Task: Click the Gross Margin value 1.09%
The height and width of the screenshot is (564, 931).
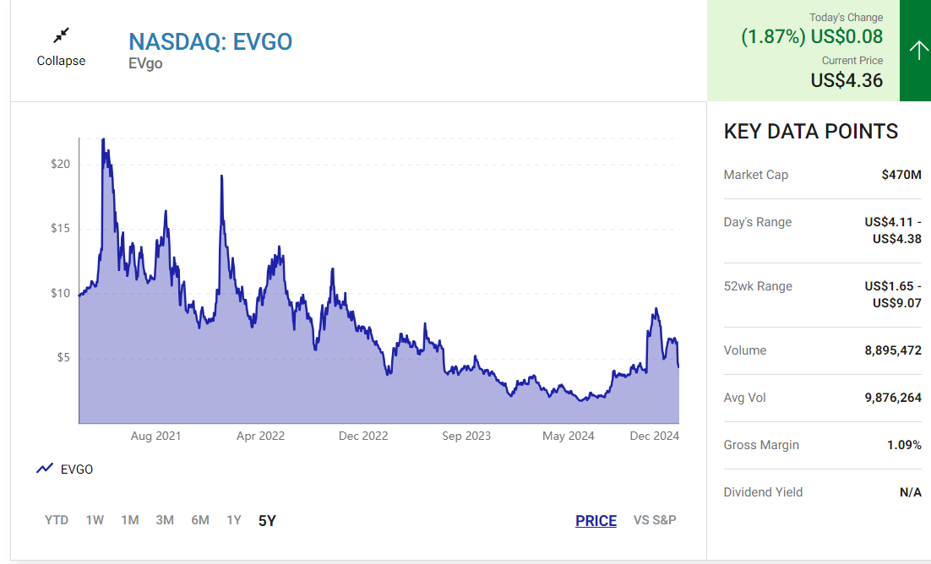Action: point(904,445)
